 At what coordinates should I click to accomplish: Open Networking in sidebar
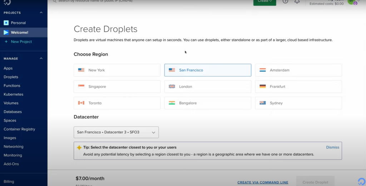click(x=14, y=147)
